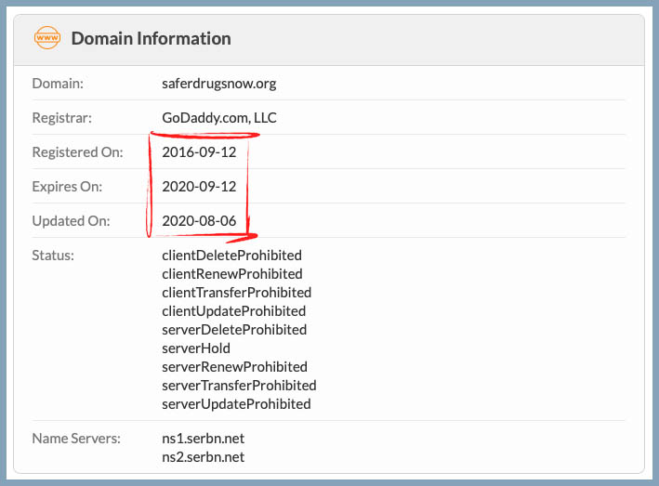Open the saferdrugsnow.org domain value

tap(218, 84)
